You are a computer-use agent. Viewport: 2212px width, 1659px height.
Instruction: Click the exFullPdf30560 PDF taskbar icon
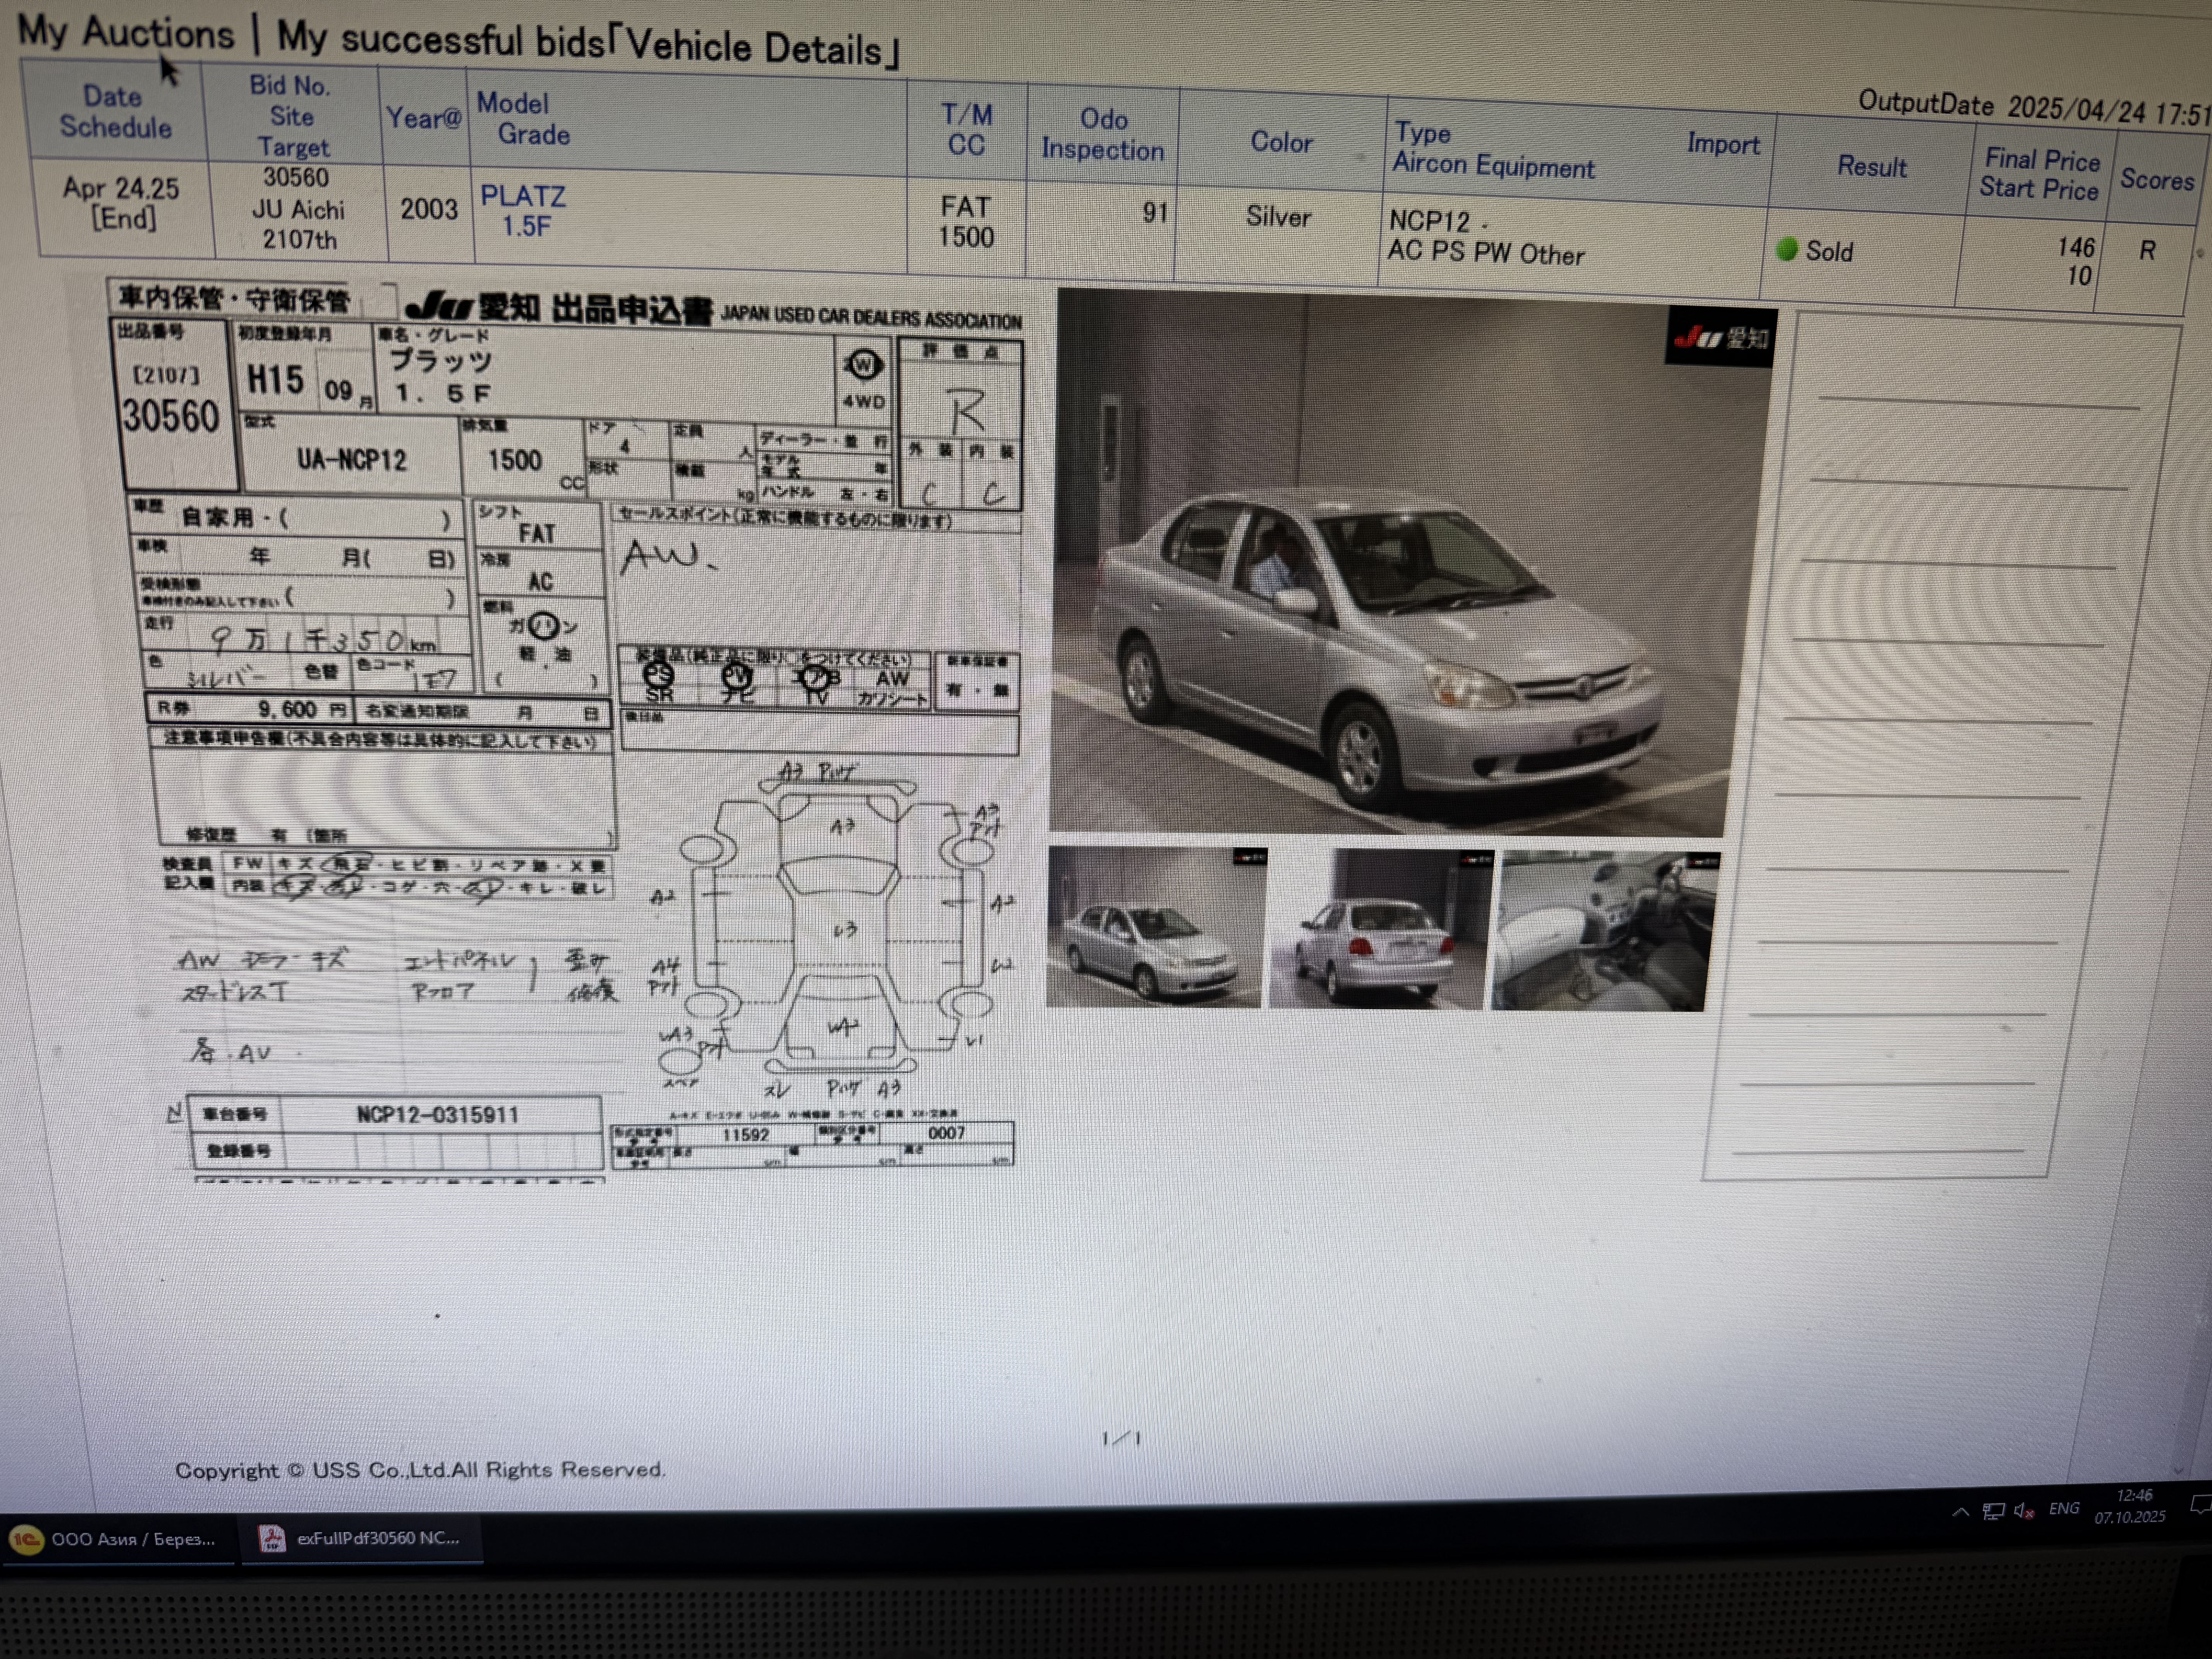272,1539
